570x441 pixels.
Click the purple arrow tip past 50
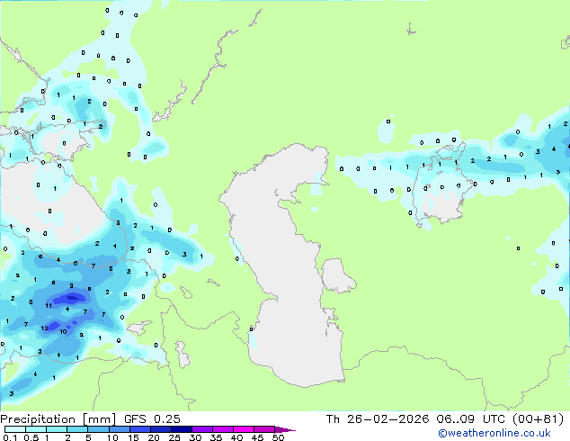click(285, 429)
